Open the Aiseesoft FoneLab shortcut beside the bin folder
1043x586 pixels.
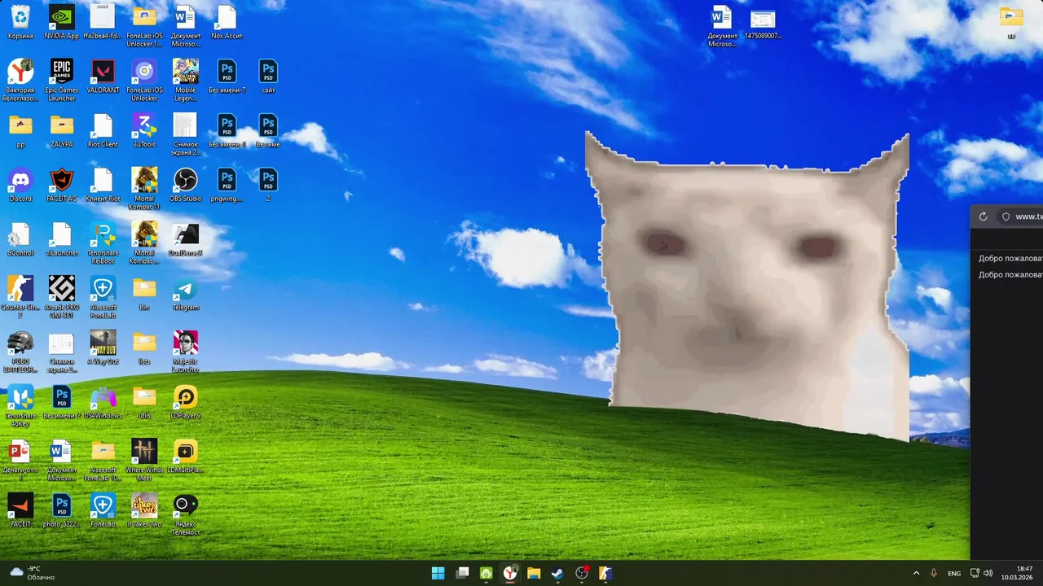coord(103,297)
